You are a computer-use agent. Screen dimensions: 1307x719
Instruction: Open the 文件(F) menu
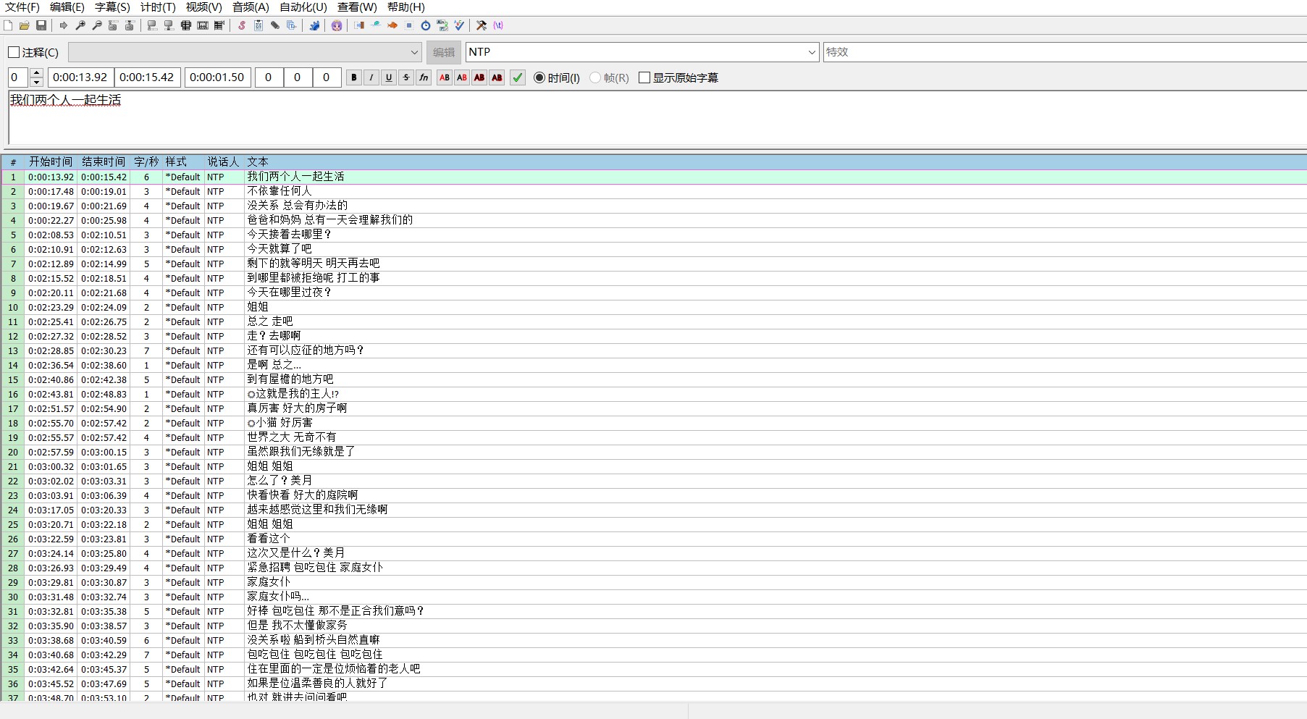tap(22, 7)
